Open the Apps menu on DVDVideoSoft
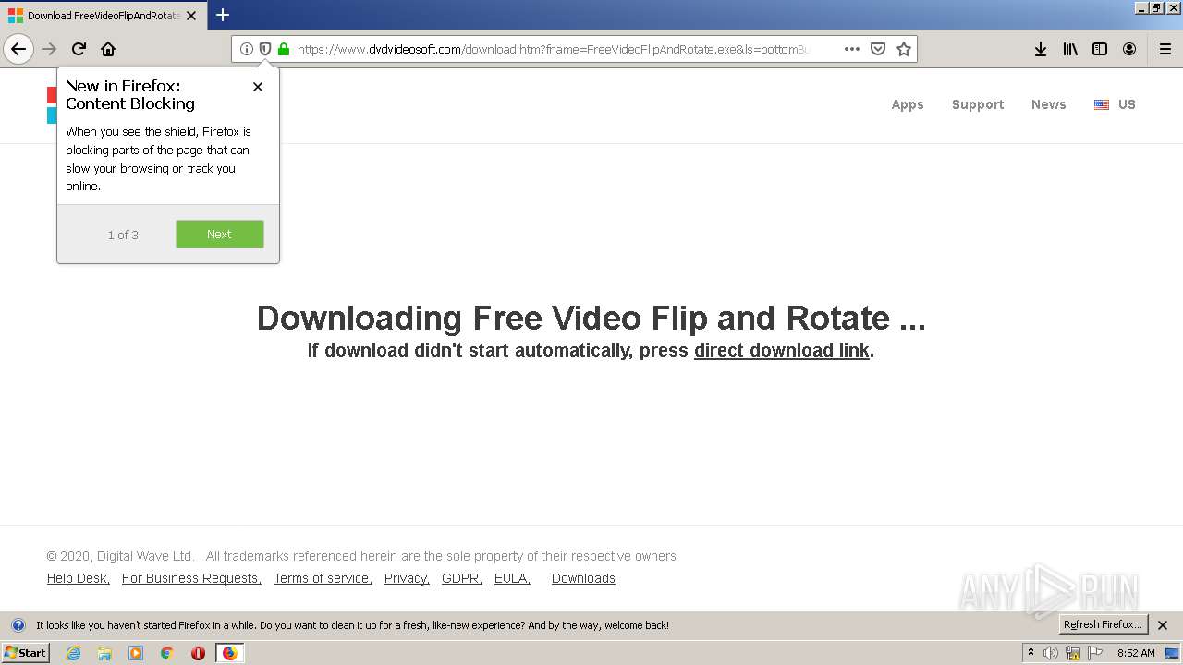The image size is (1183, 665). (x=908, y=104)
